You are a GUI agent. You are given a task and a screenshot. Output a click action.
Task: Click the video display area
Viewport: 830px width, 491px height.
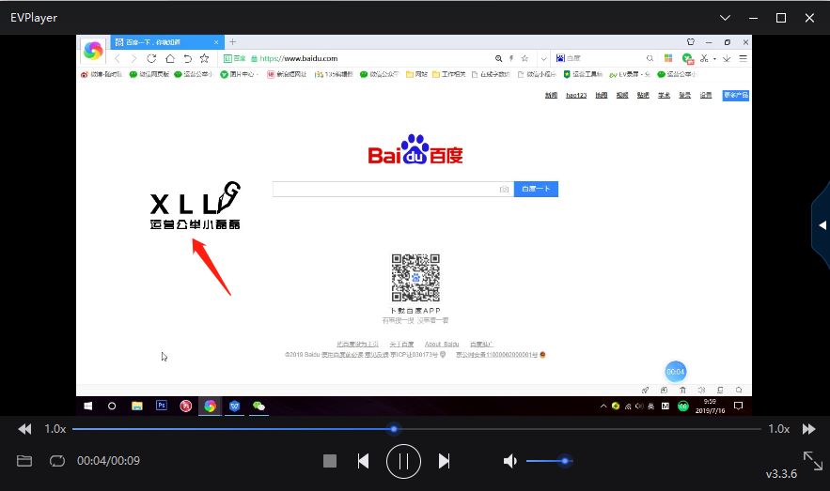click(414, 225)
